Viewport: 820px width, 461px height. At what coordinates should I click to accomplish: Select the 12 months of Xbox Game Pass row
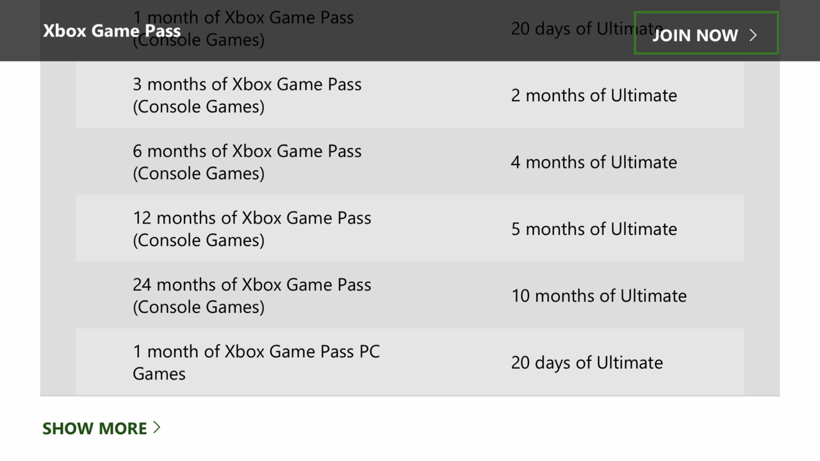coord(410,229)
